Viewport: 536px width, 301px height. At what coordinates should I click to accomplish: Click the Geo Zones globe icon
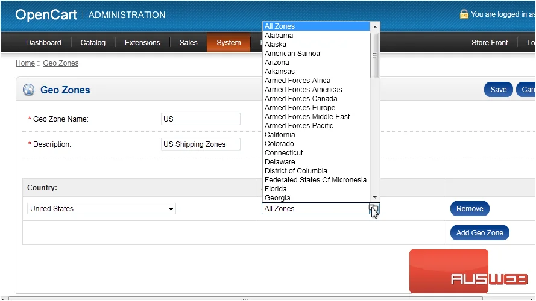coord(29,90)
